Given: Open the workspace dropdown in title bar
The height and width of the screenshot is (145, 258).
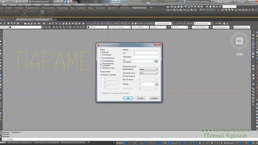Looking at the screenshot, I should click(41, 2).
